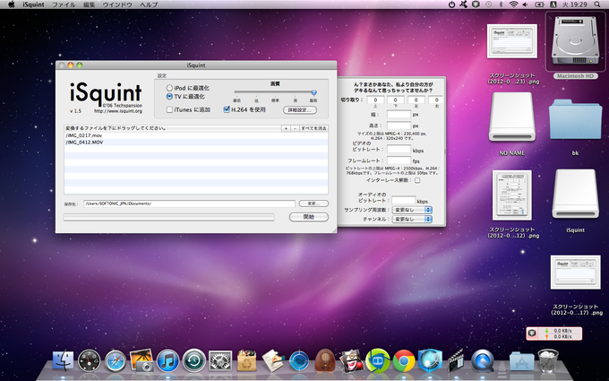Viewport: 609px width, 381px height.
Task: Click すべてを消去 button
Action: tap(313, 128)
